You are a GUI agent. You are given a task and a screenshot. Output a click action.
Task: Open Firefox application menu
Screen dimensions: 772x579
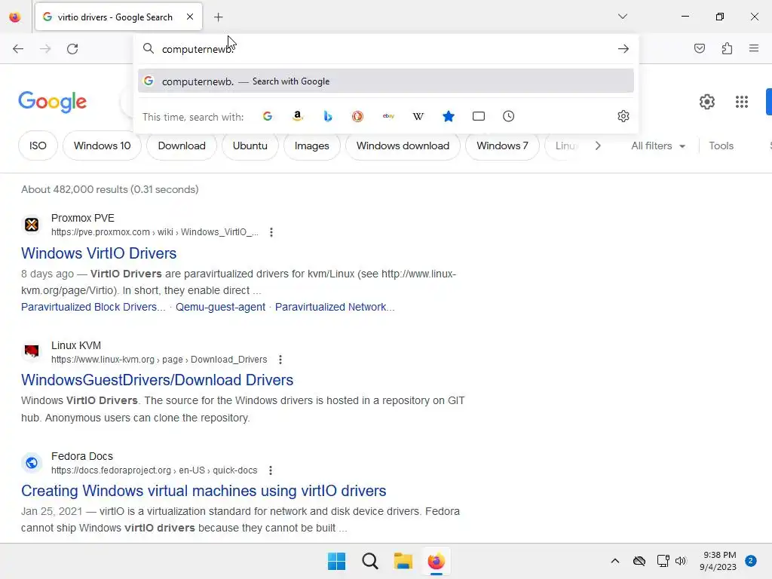pyautogui.click(x=754, y=48)
